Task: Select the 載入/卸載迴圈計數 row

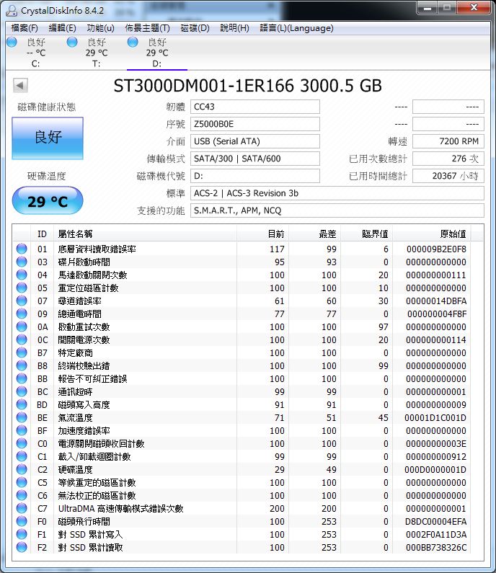Action: (x=242, y=456)
